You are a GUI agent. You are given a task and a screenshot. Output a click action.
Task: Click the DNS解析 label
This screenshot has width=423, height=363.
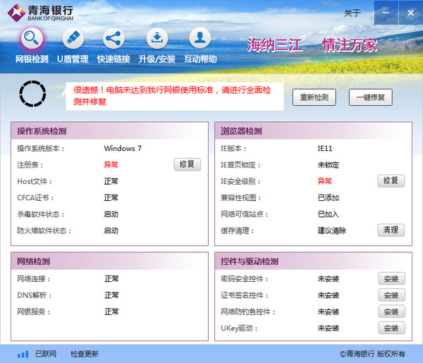coord(35,295)
